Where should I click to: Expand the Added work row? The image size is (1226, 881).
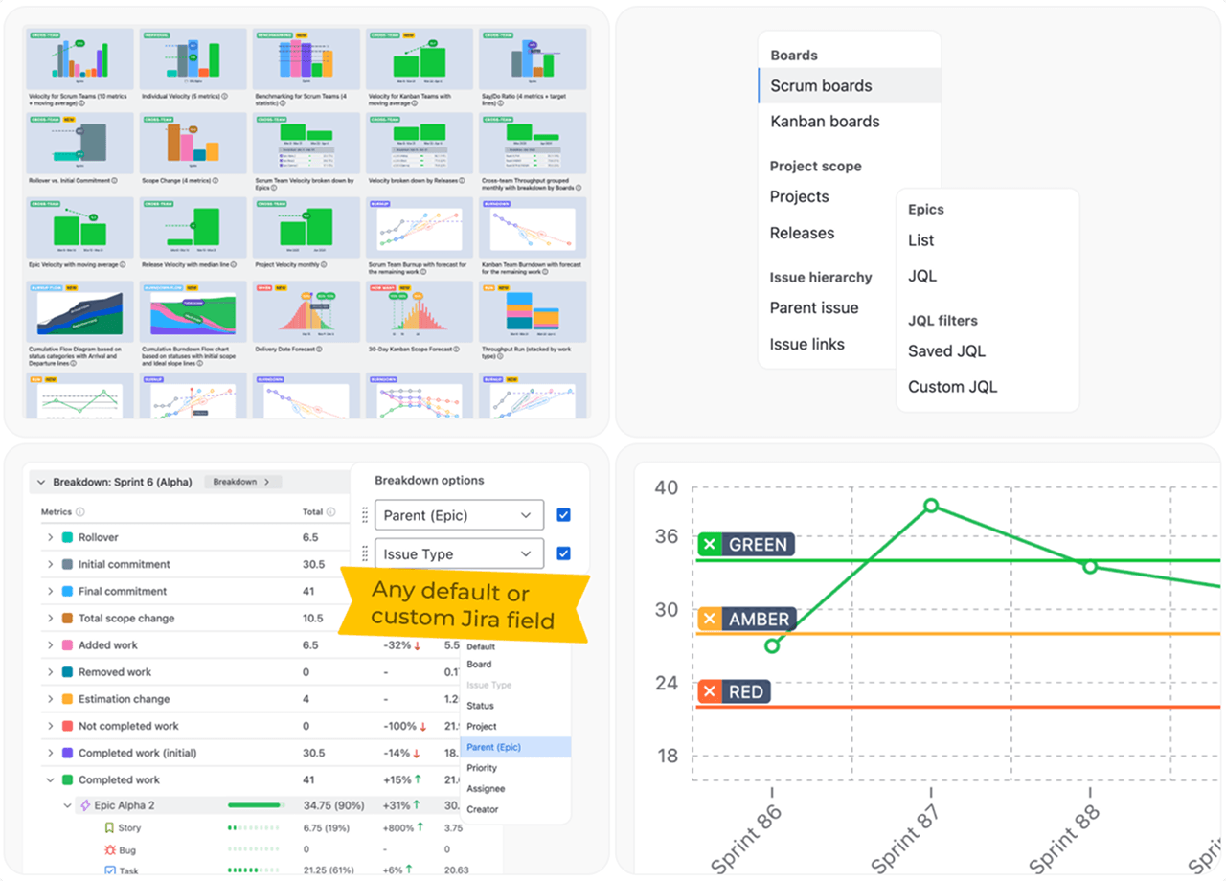pyautogui.click(x=51, y=645)
